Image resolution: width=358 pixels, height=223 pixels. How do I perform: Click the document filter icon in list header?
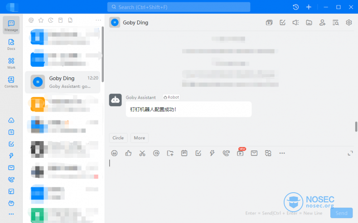(x=70, y=20)
